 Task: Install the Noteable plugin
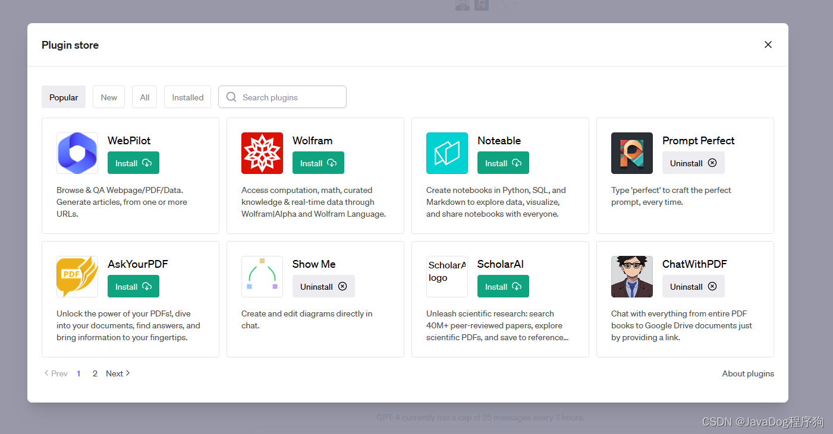tap(503, 163)
